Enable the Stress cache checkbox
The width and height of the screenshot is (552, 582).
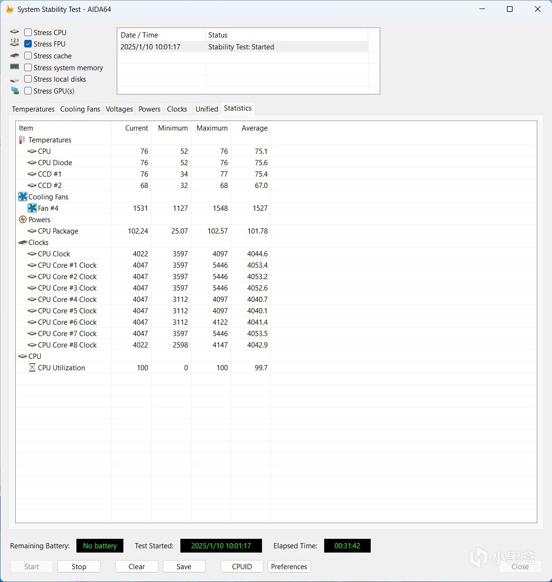(28, 56)
